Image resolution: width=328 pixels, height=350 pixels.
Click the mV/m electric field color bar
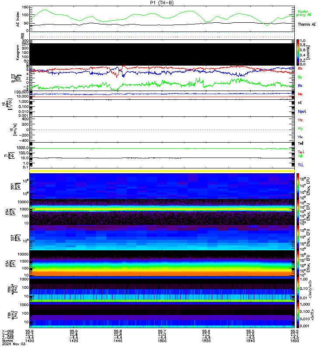click(x=298, y=289)
